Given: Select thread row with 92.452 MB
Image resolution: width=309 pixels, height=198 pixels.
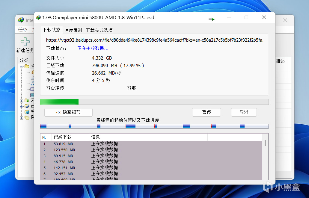Looking at the screenshot, I should [151, 174].
